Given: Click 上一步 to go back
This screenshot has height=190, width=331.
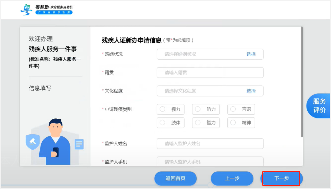Looking at the screenshot, I should [232, 178].
